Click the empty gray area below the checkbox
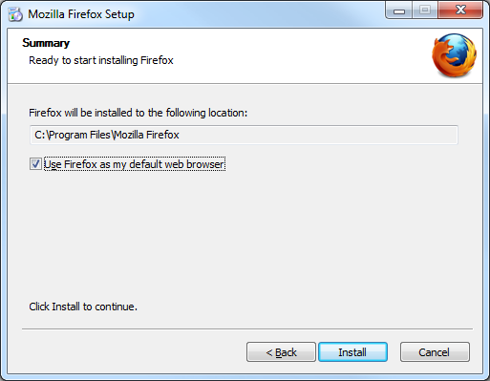This screenshot has width=490, height=381. tap(245, 236)
